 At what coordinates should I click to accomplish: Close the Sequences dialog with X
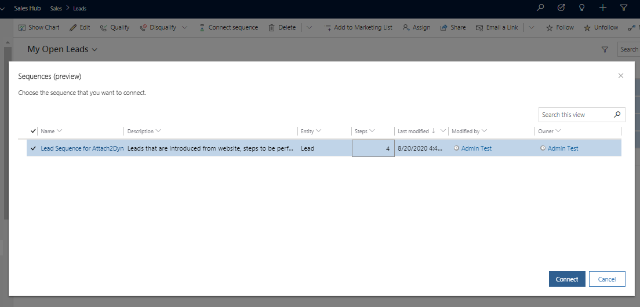click(621, 76)
